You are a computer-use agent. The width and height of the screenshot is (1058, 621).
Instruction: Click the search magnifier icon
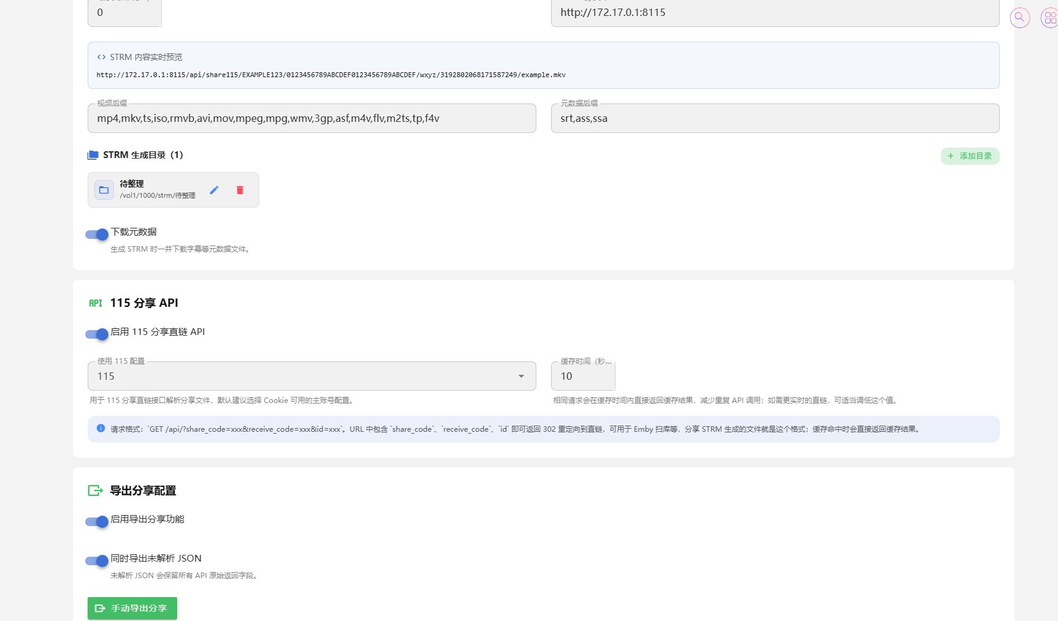coord(1019,17)
